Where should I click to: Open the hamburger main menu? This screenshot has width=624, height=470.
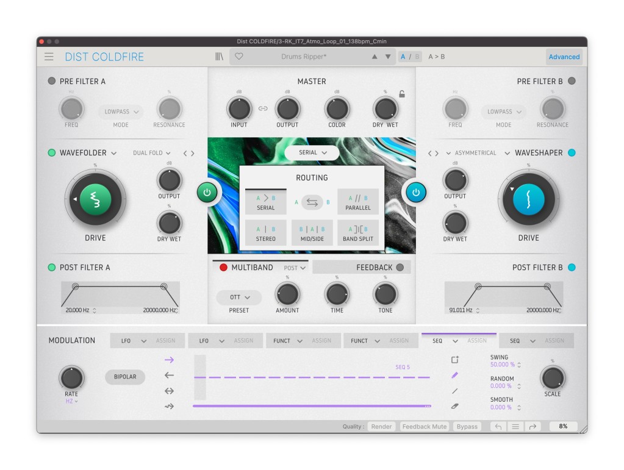pos(49,57)
